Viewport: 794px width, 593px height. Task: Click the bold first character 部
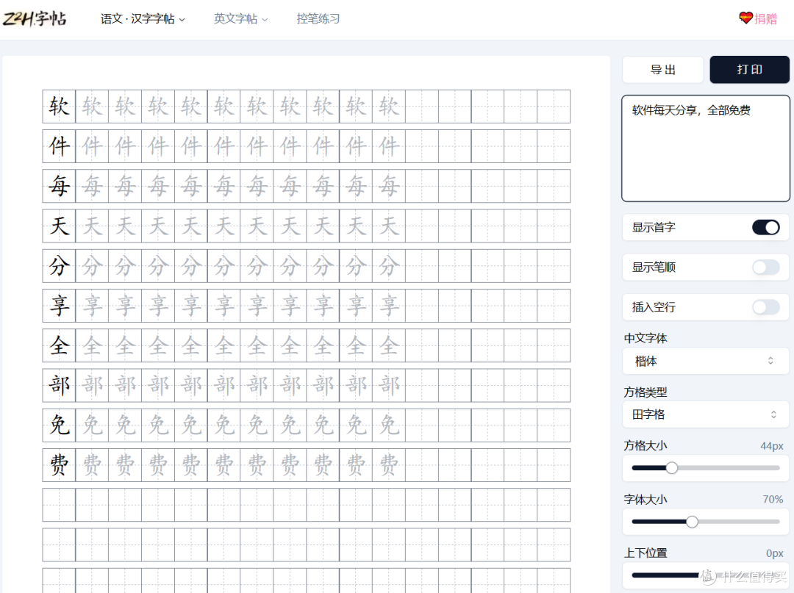[x=60, y=386]
